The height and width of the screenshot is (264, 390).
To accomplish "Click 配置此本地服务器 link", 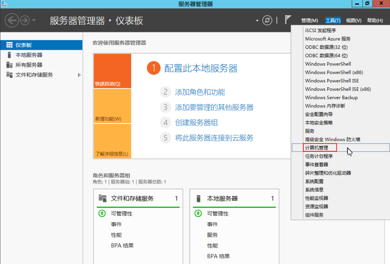I will tap(201, 68).
